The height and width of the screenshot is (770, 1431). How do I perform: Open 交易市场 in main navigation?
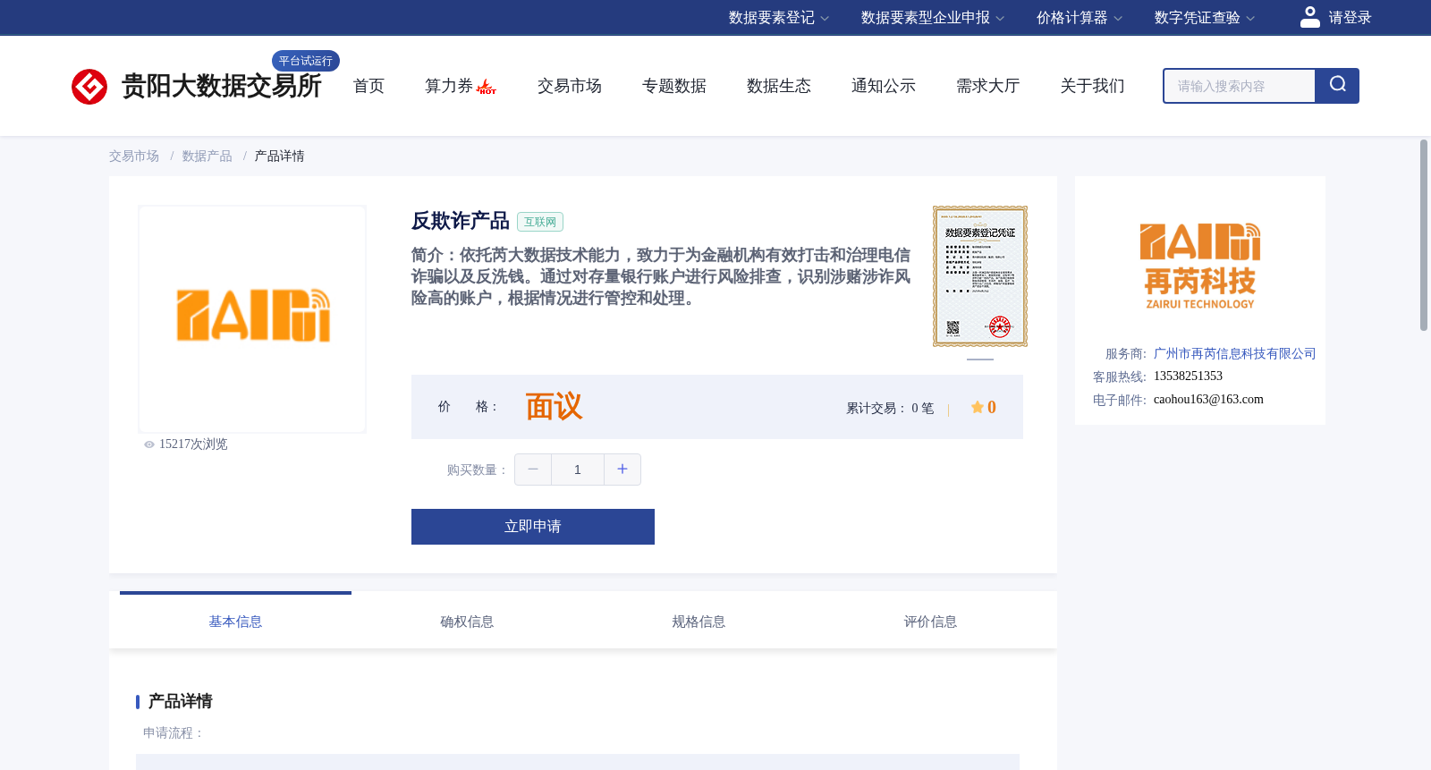(570, 86)
